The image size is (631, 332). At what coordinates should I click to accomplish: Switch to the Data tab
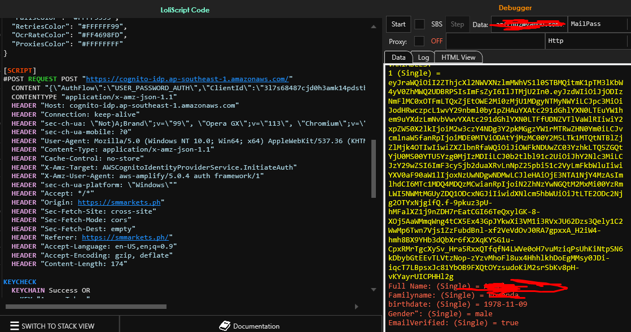398,57
